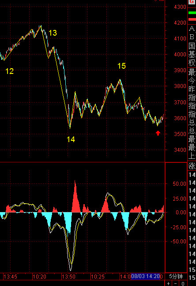Click the minus zoom-out button

pyautogui.click(x=176, y=283)
